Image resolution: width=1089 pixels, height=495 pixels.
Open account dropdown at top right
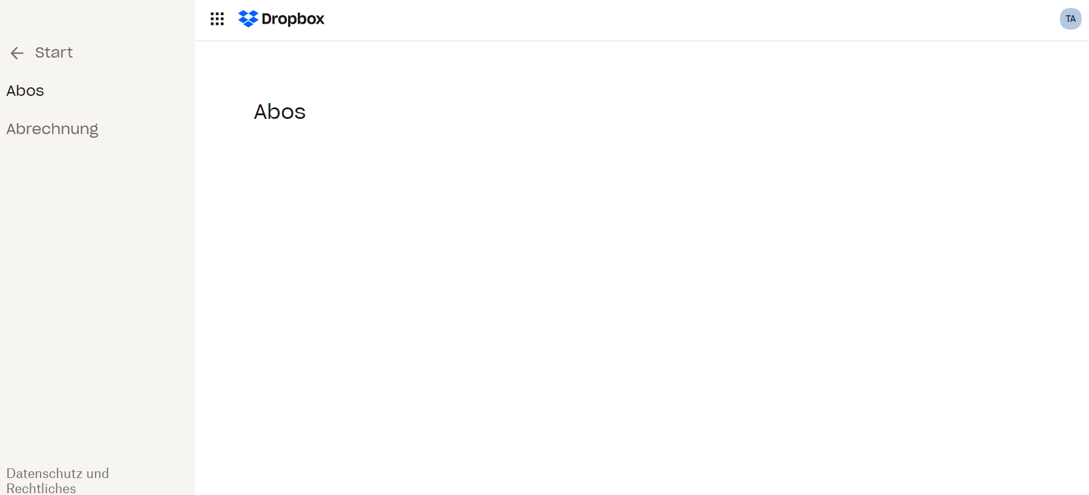[1070, 19]
